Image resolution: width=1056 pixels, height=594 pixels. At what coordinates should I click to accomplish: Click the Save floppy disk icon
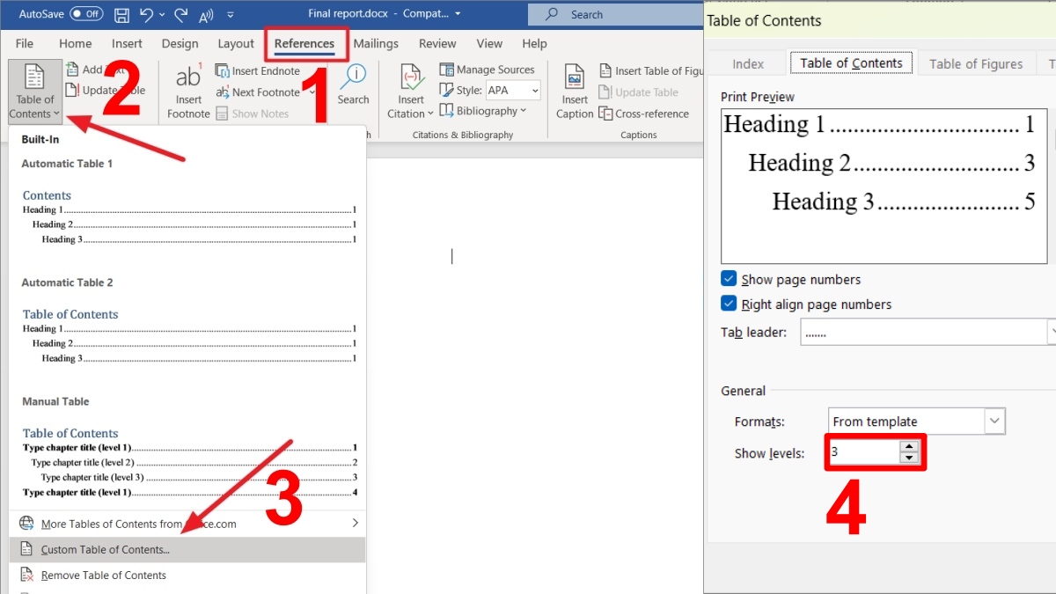click(x=121, y=15)
